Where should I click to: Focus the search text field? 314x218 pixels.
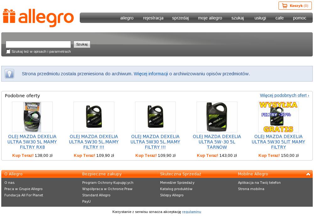38,44
